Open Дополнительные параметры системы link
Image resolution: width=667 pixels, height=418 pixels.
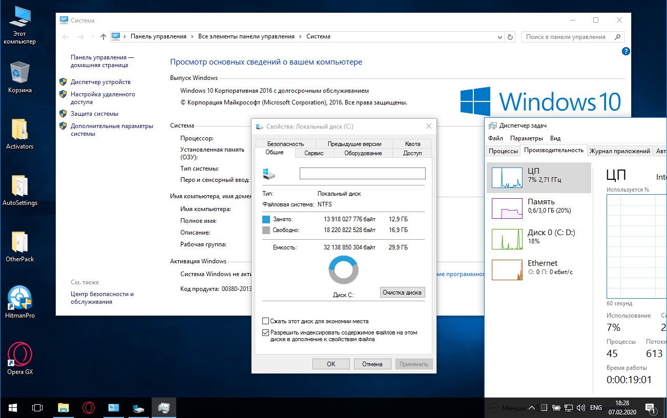pyautogui.click(x=112, y=130)
